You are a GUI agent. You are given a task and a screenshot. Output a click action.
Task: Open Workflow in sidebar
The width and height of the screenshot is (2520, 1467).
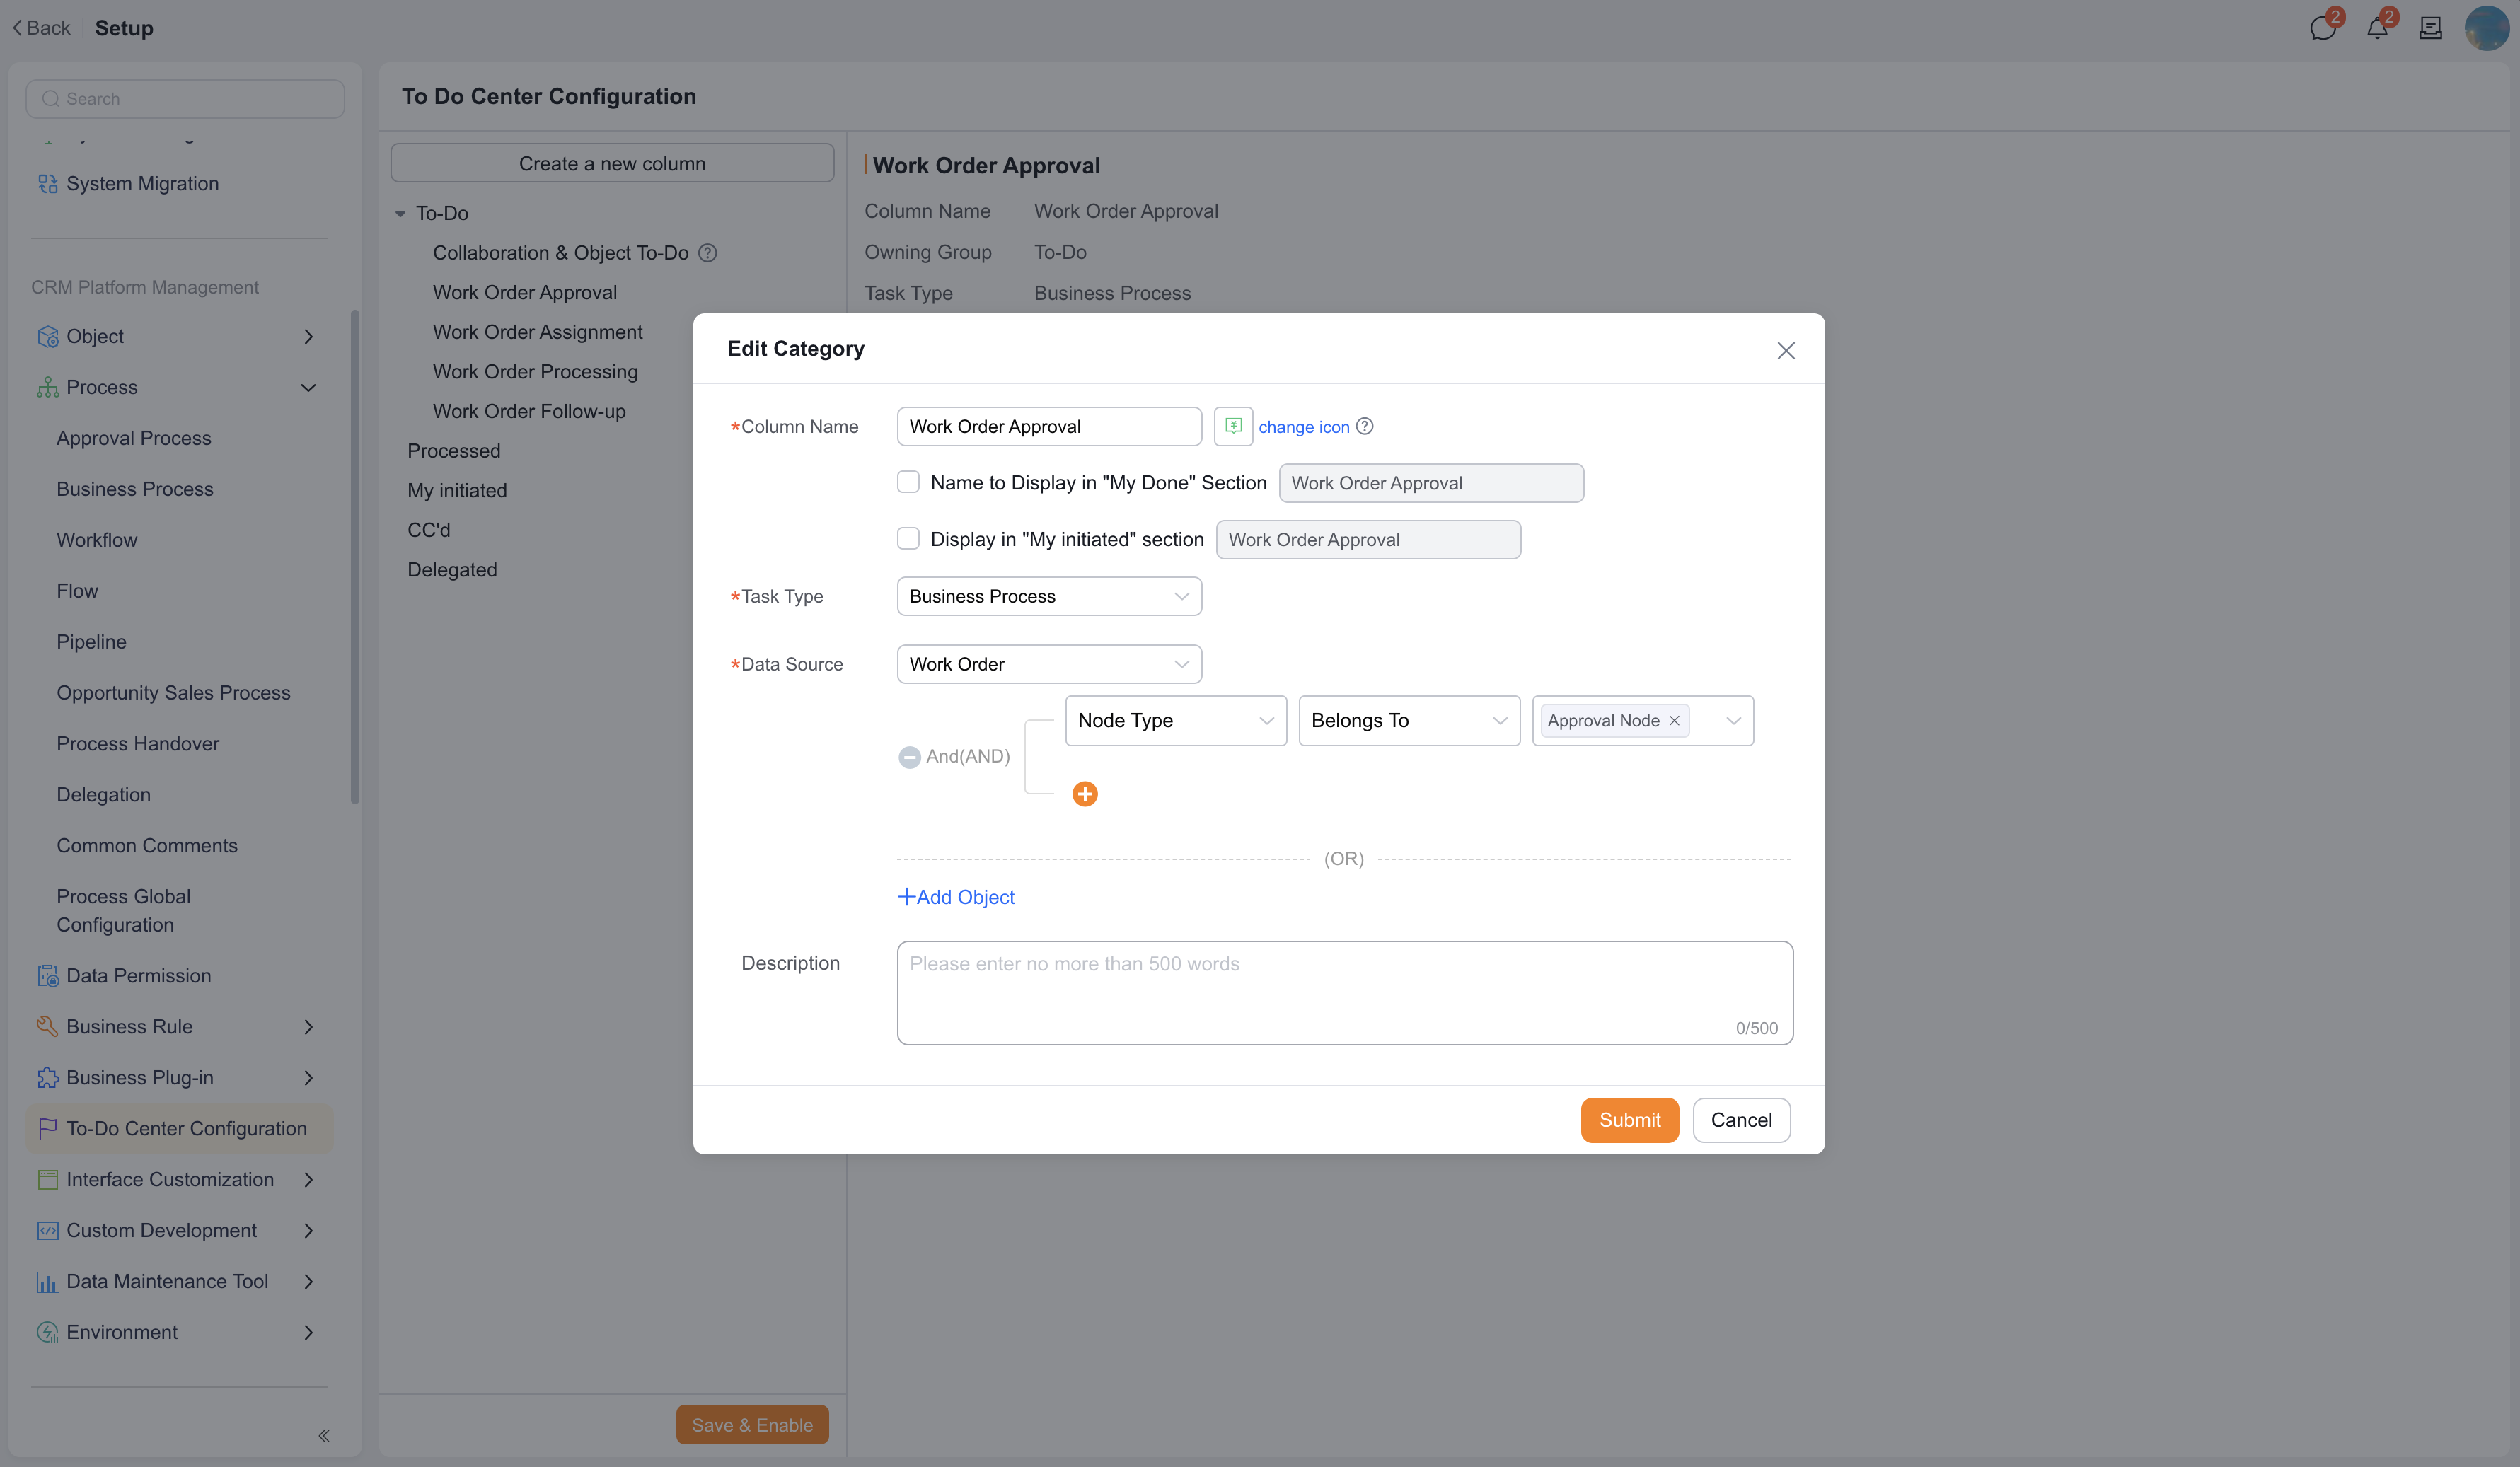coord(97,540)
